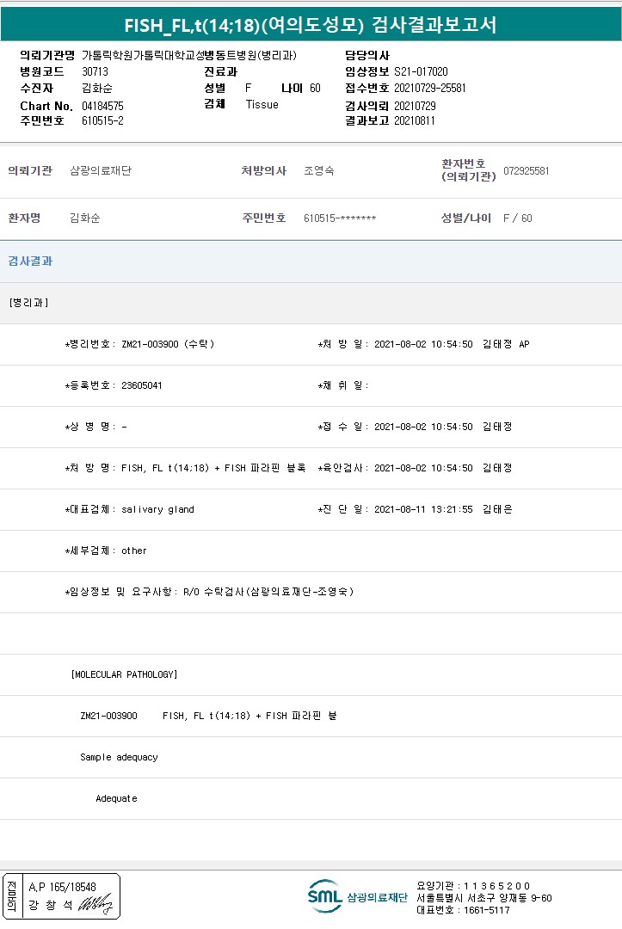Click the registration number 23605041
The height and width of the screenshot is (929, 622).
tap(142, 385)
